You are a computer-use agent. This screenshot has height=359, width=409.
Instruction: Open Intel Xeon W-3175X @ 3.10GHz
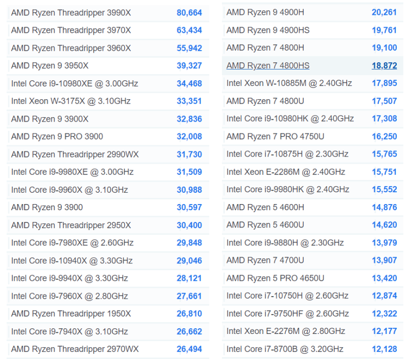coord(71,101)
